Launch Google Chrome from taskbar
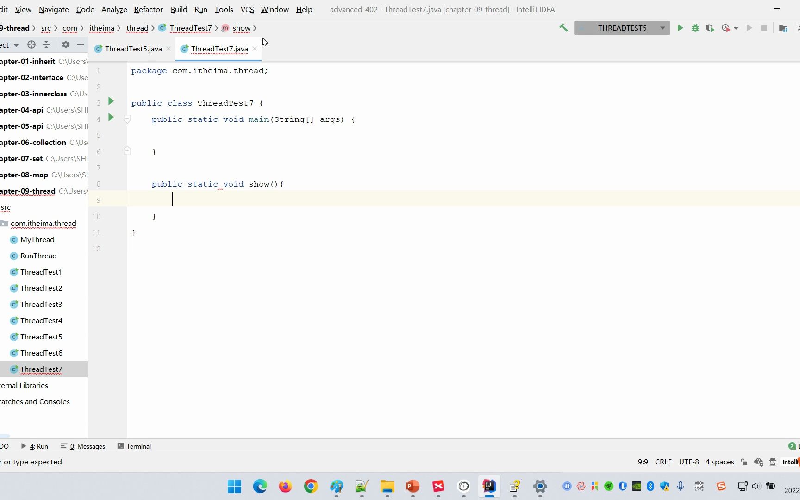Screen dimensions: 800x500 click(x=311, y=486)
